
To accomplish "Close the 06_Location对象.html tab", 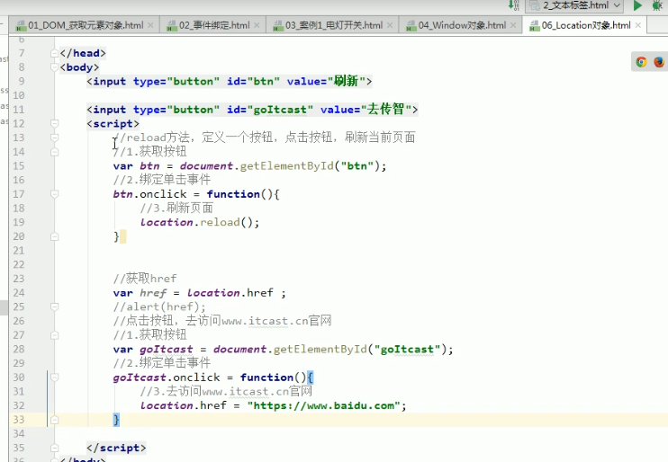I will point(637,25).
